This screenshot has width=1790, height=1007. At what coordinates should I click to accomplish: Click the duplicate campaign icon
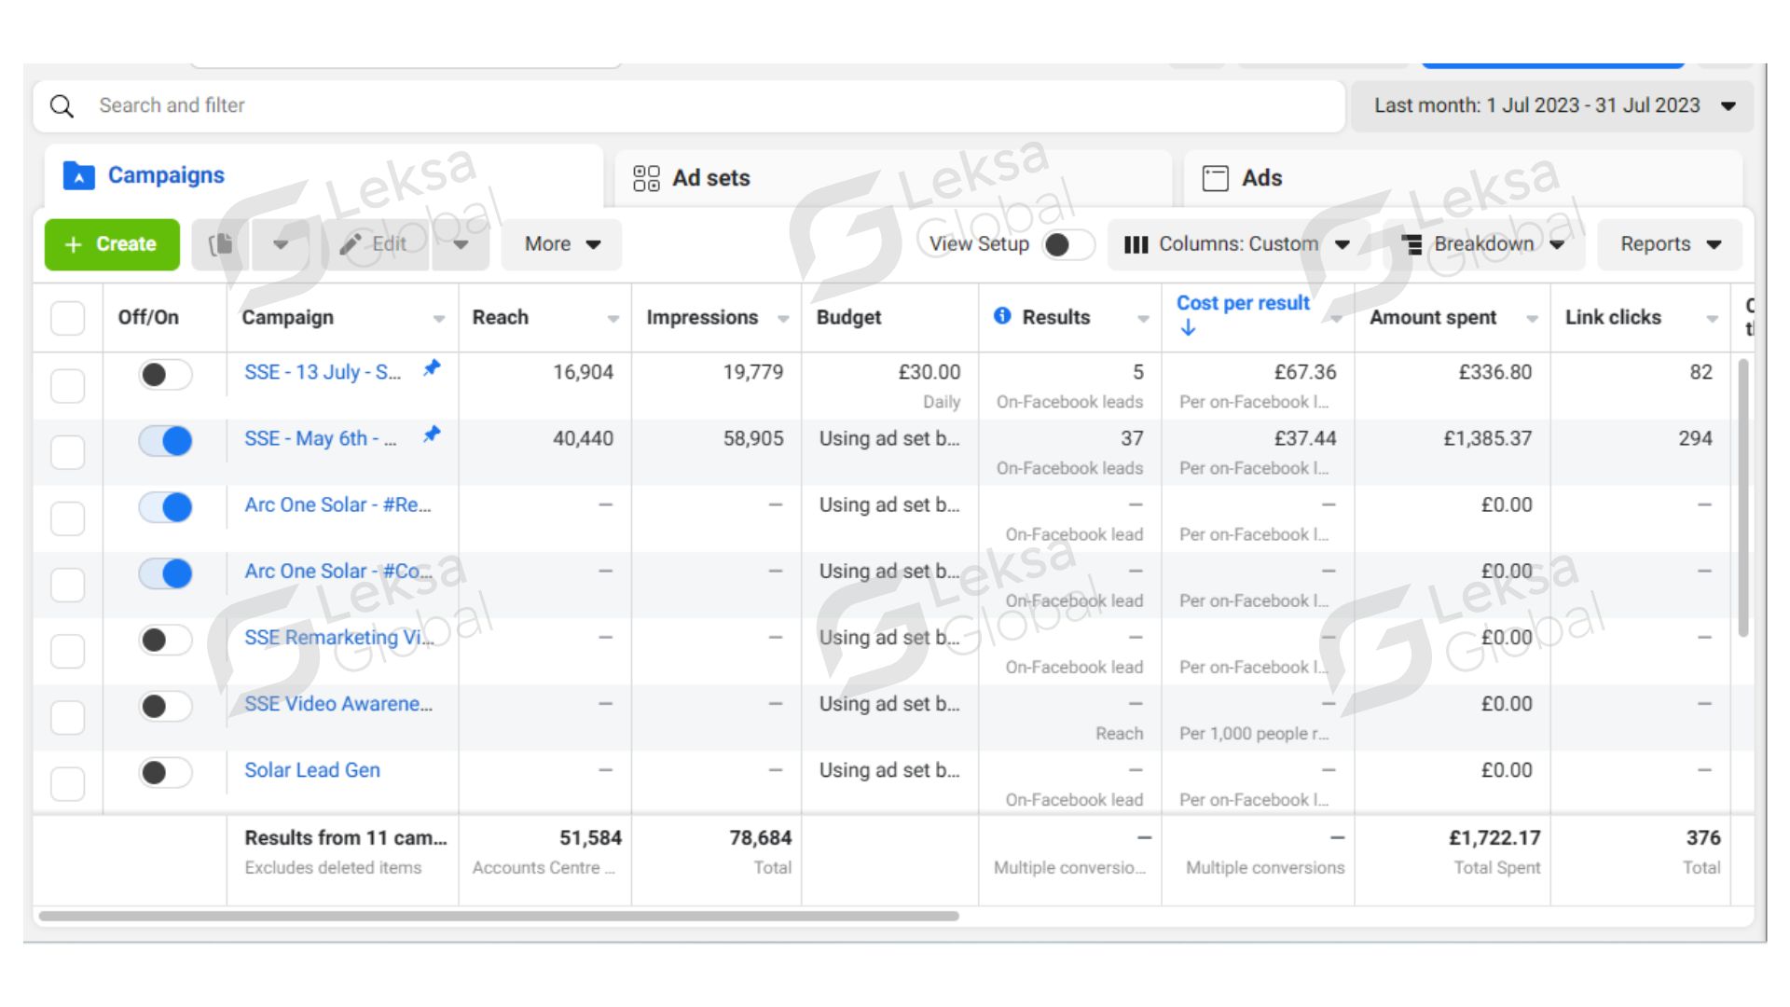tap(221, 244)
